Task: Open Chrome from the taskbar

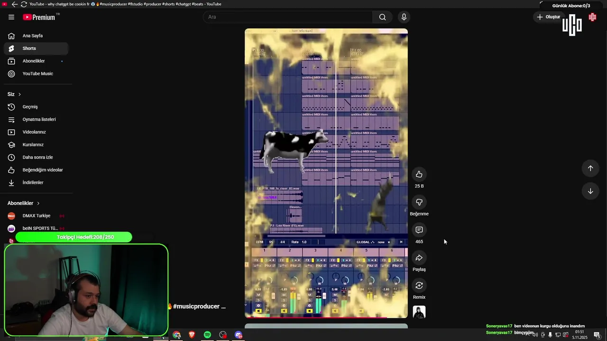Action: point(176,335)
